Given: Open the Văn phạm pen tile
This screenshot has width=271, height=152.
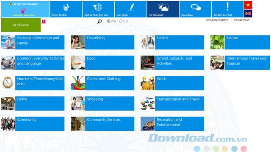Looking at the screenshot, I should click(131, 9).
